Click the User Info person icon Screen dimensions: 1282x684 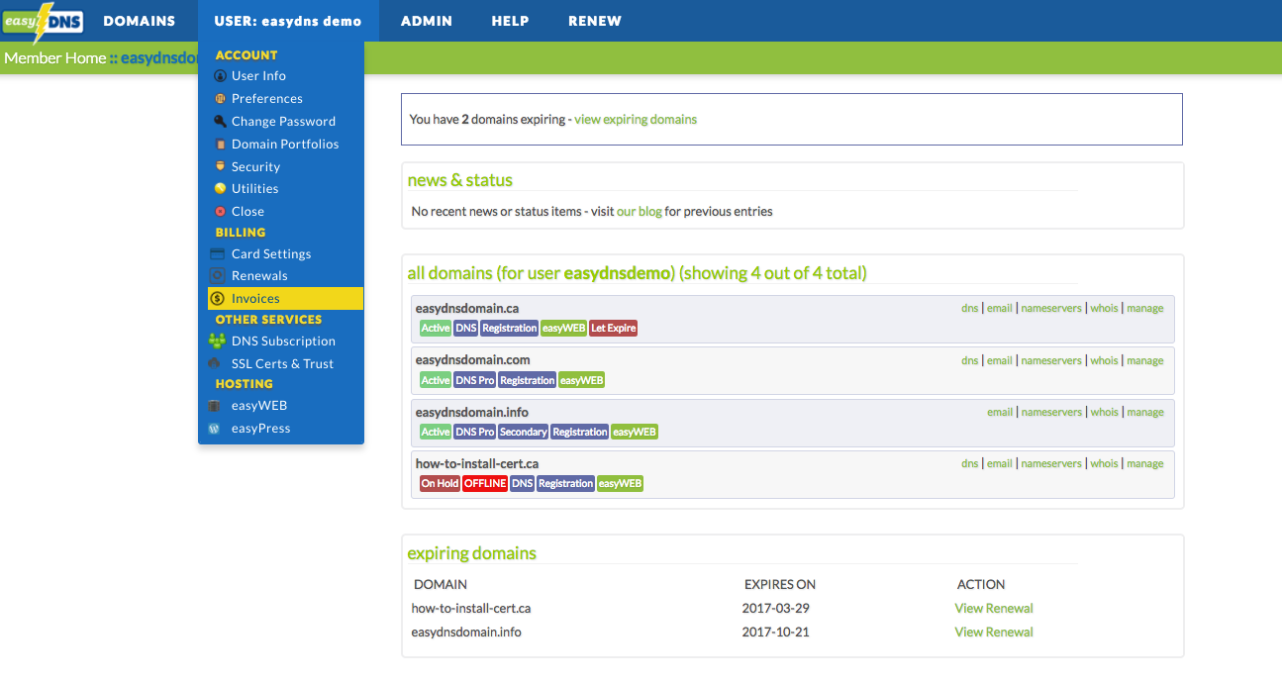pos(220,76)
